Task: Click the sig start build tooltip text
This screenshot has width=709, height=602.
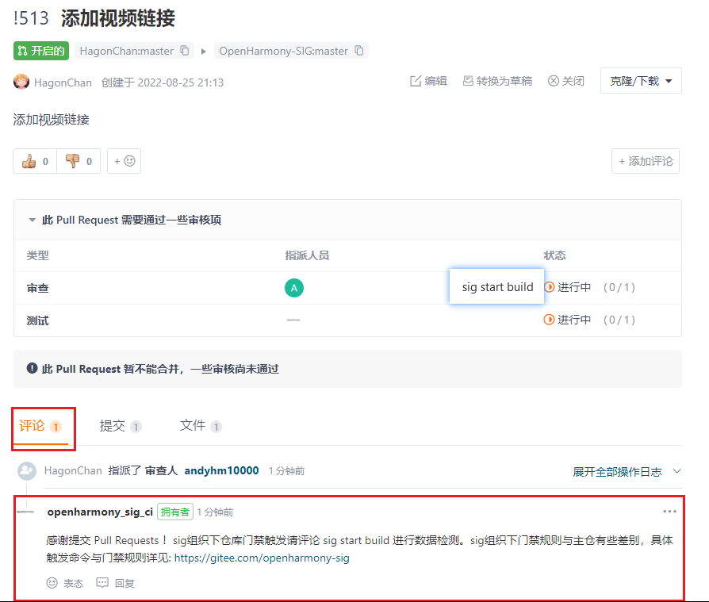Action: pyautogui.click(x=497, y=287)
